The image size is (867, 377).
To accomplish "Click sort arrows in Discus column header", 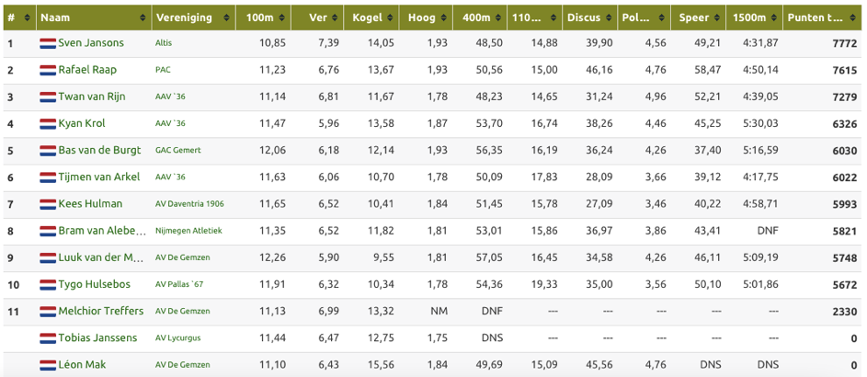I will tap(609, 17).
